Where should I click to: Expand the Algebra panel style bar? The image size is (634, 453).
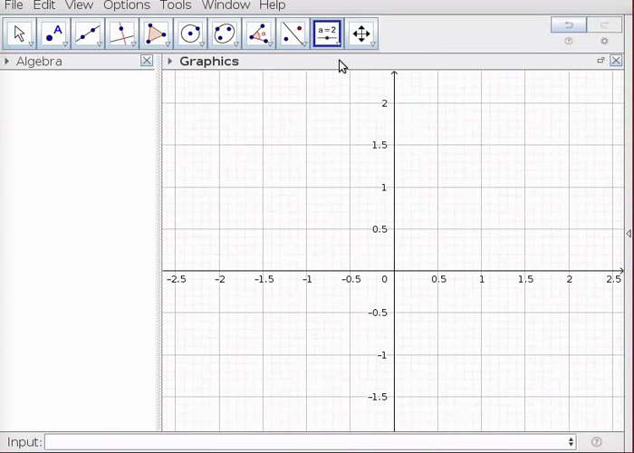tap(7, 62)
